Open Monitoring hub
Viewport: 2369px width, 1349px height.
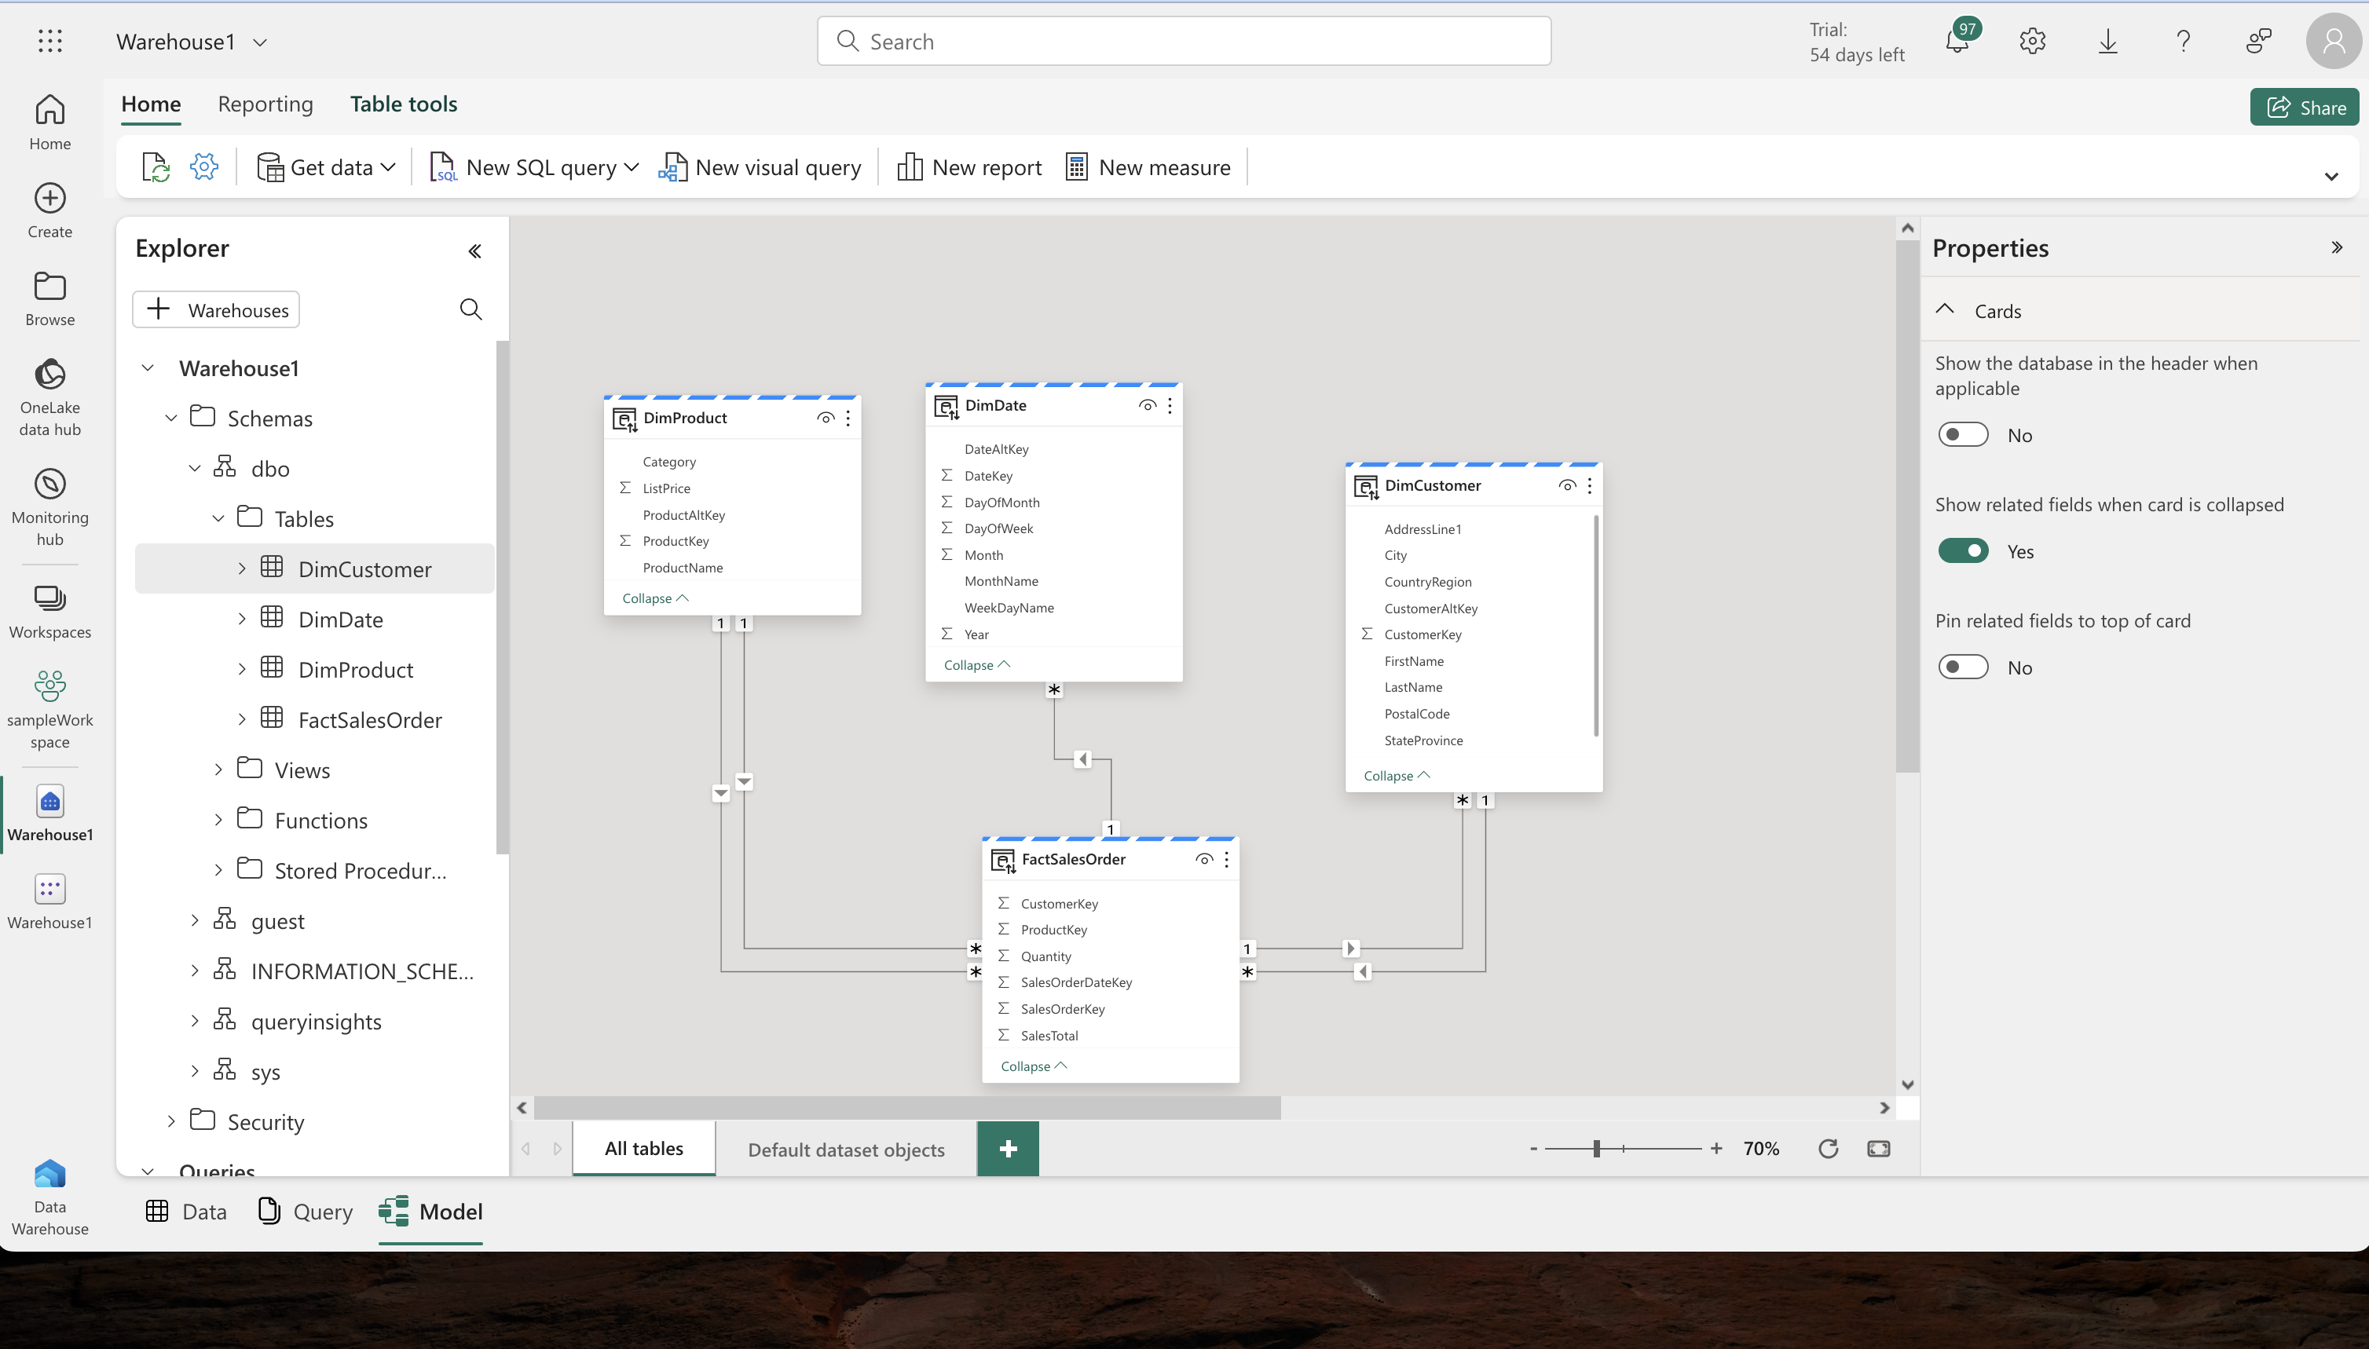[50, 506]
